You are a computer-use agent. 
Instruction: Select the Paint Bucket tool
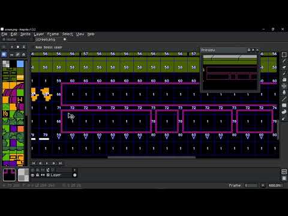coord(284,92)
